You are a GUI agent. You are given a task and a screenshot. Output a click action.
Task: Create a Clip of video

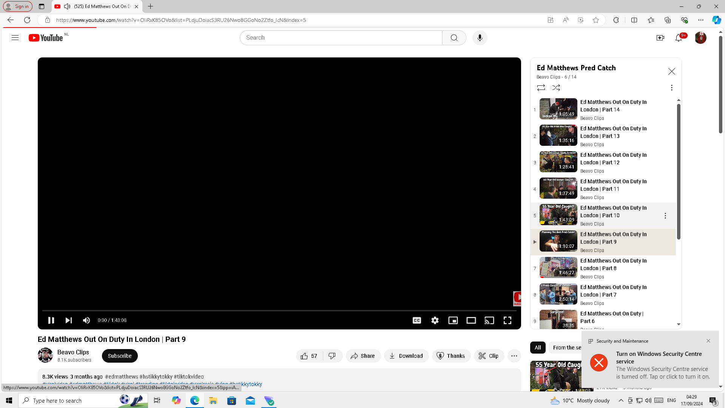(x=489, y=356)
